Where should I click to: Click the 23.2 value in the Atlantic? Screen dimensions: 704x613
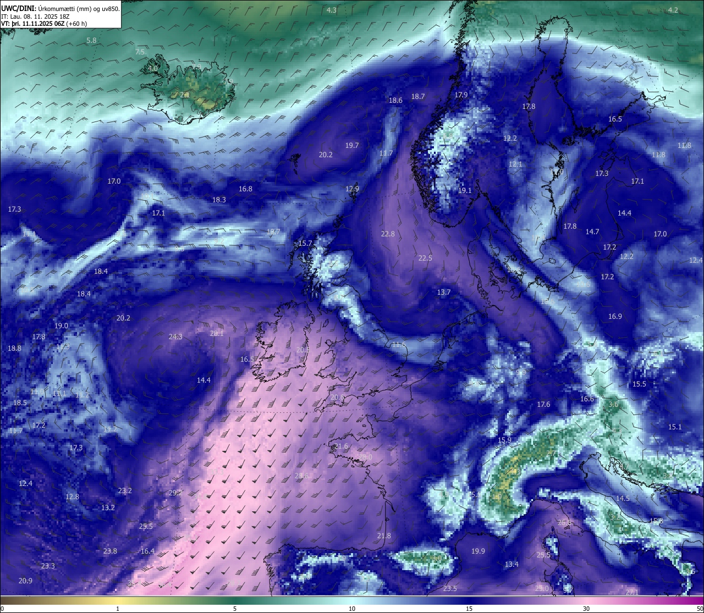point(125,491)
